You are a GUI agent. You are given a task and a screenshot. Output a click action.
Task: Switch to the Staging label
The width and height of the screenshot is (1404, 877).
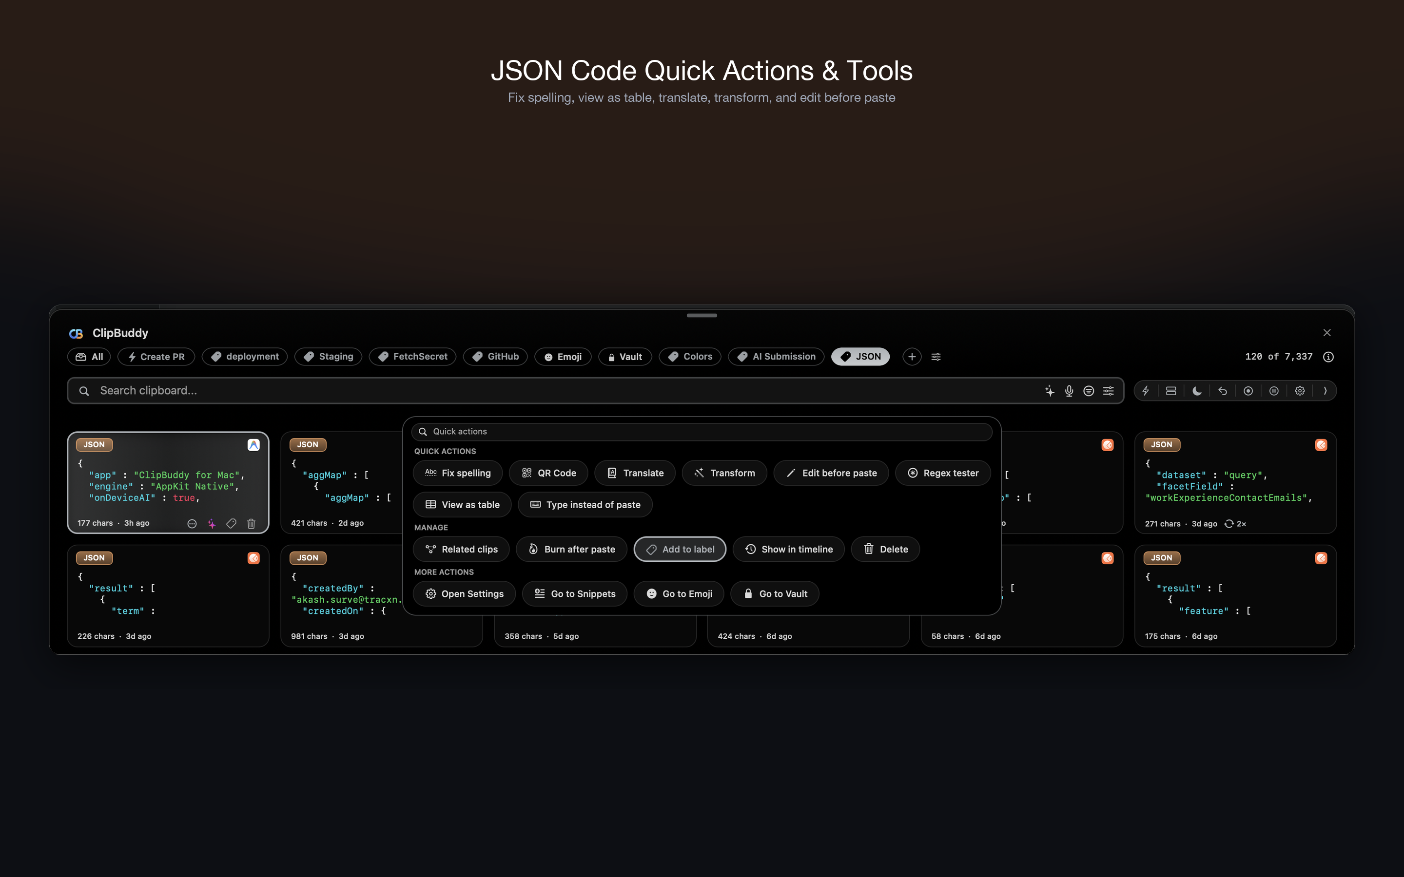328,357
